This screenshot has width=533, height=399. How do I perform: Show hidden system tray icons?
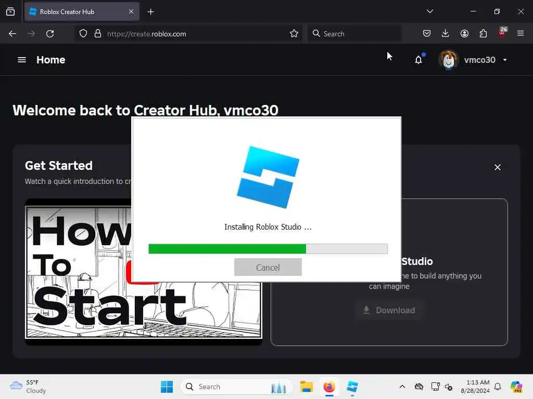click(402, 387)
